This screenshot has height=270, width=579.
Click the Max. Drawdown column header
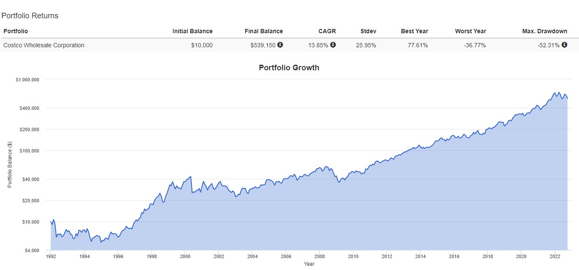(544, 31)
